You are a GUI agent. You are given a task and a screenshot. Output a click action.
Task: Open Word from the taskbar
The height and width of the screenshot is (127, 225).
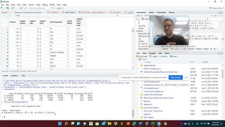(141, 123)
